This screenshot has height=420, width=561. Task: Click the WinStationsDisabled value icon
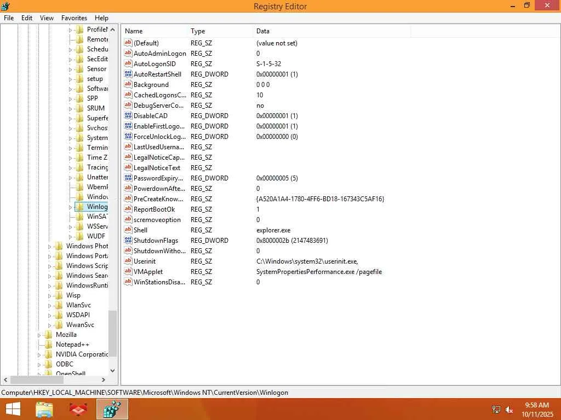128,282
